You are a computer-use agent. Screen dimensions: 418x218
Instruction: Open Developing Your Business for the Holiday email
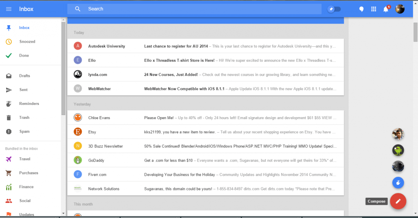(x=206, y=174)
